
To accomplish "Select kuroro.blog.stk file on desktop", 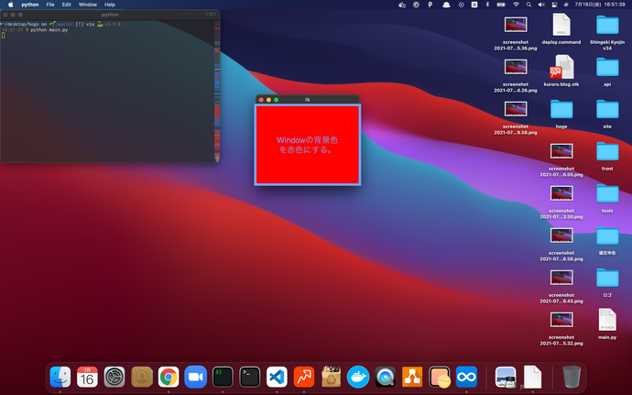I will pyautogui.click(x=561, y=71).
